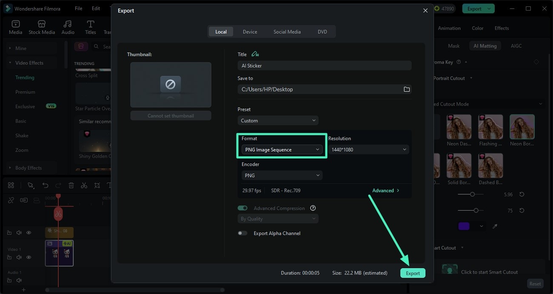
Task: Click the timeline crop tool icon
Action: (x=97, y=185)
